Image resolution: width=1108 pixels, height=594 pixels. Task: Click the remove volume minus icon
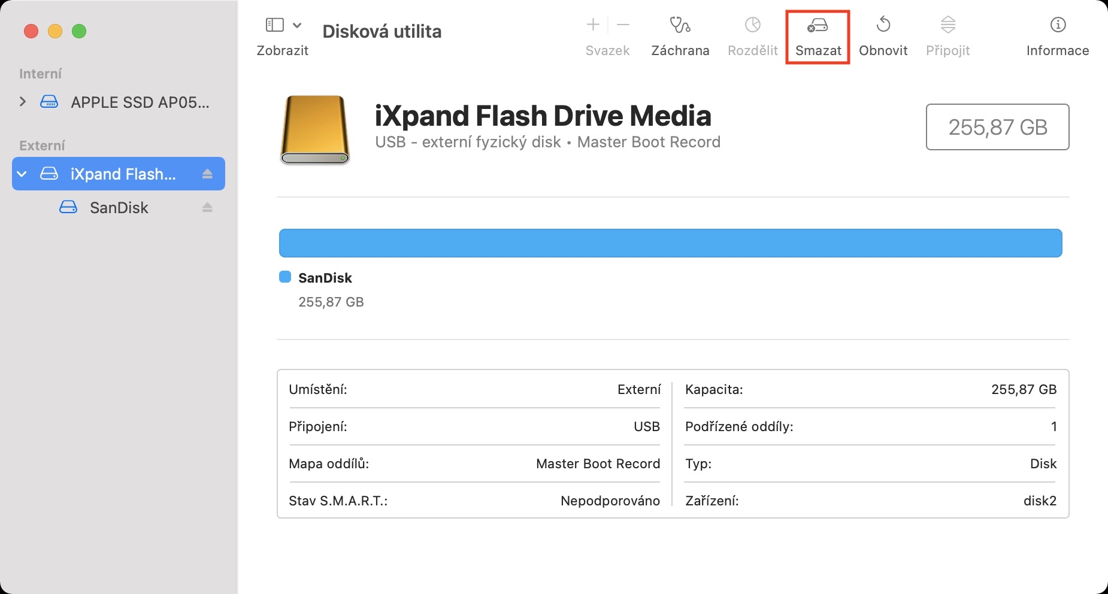coord(623,25)
